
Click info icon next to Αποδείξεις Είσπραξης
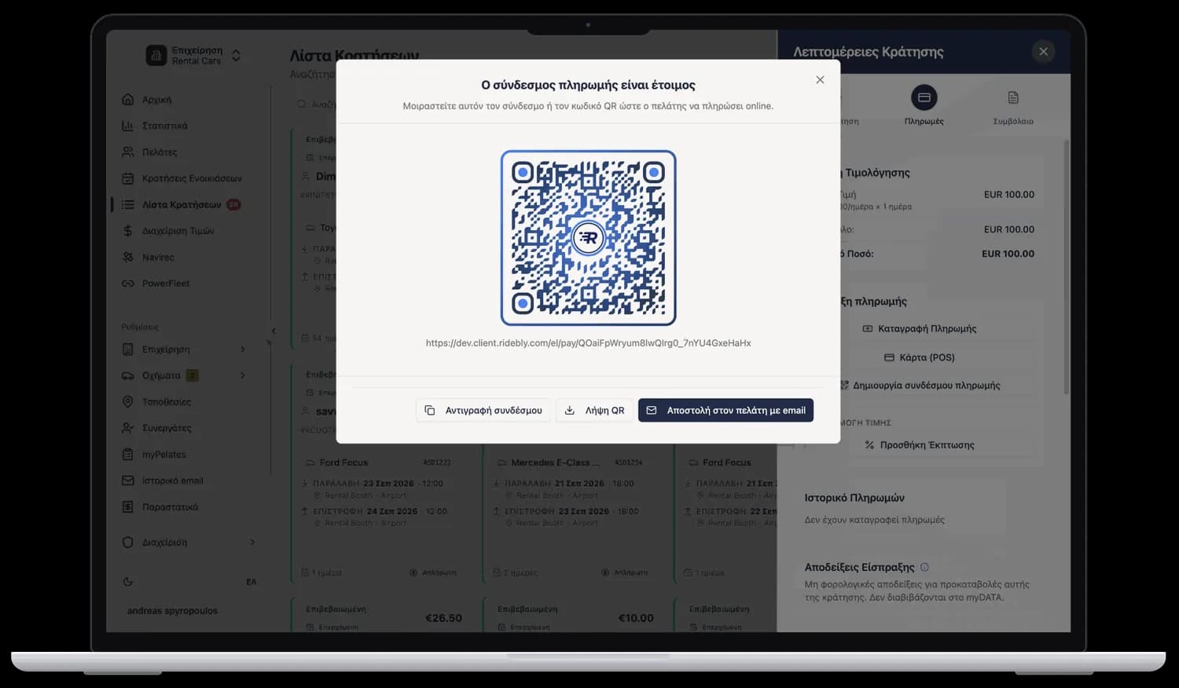[x=924, y=567]
